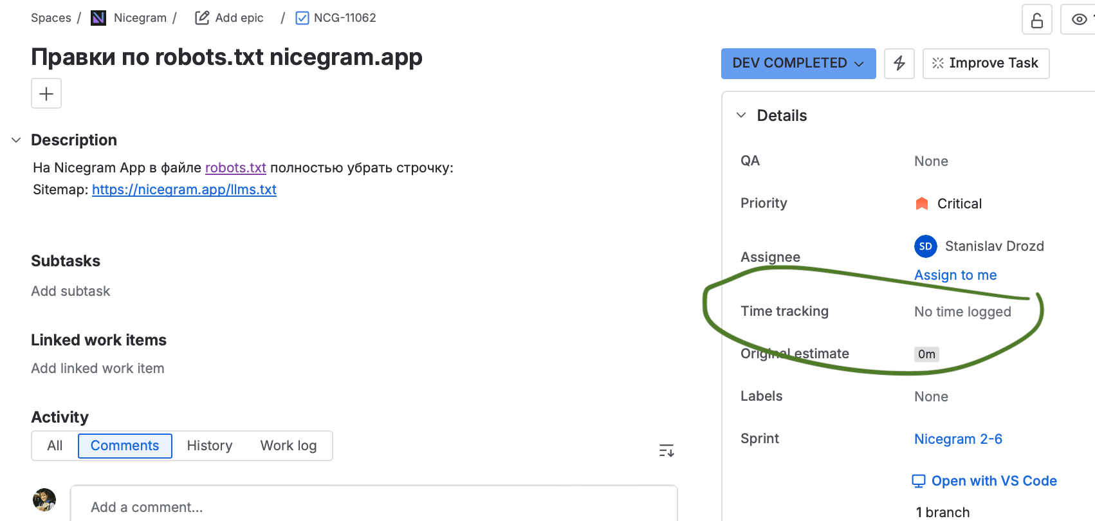Open the nicegram.app/llms.txt link
Image resolution: width=1095 pixels, height=521 pixels.
coord(184,190)
